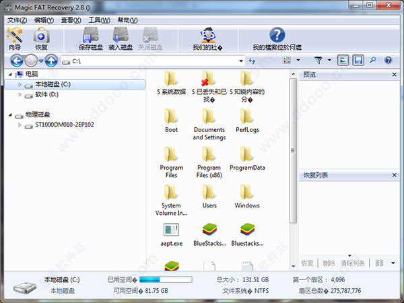Click the file list scrollbar up arrow
This screenshot has height=303, width=404.
point(293,74)
